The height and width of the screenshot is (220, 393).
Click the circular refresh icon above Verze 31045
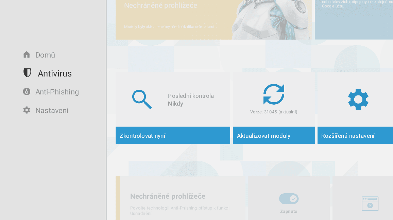coord(274,94)
